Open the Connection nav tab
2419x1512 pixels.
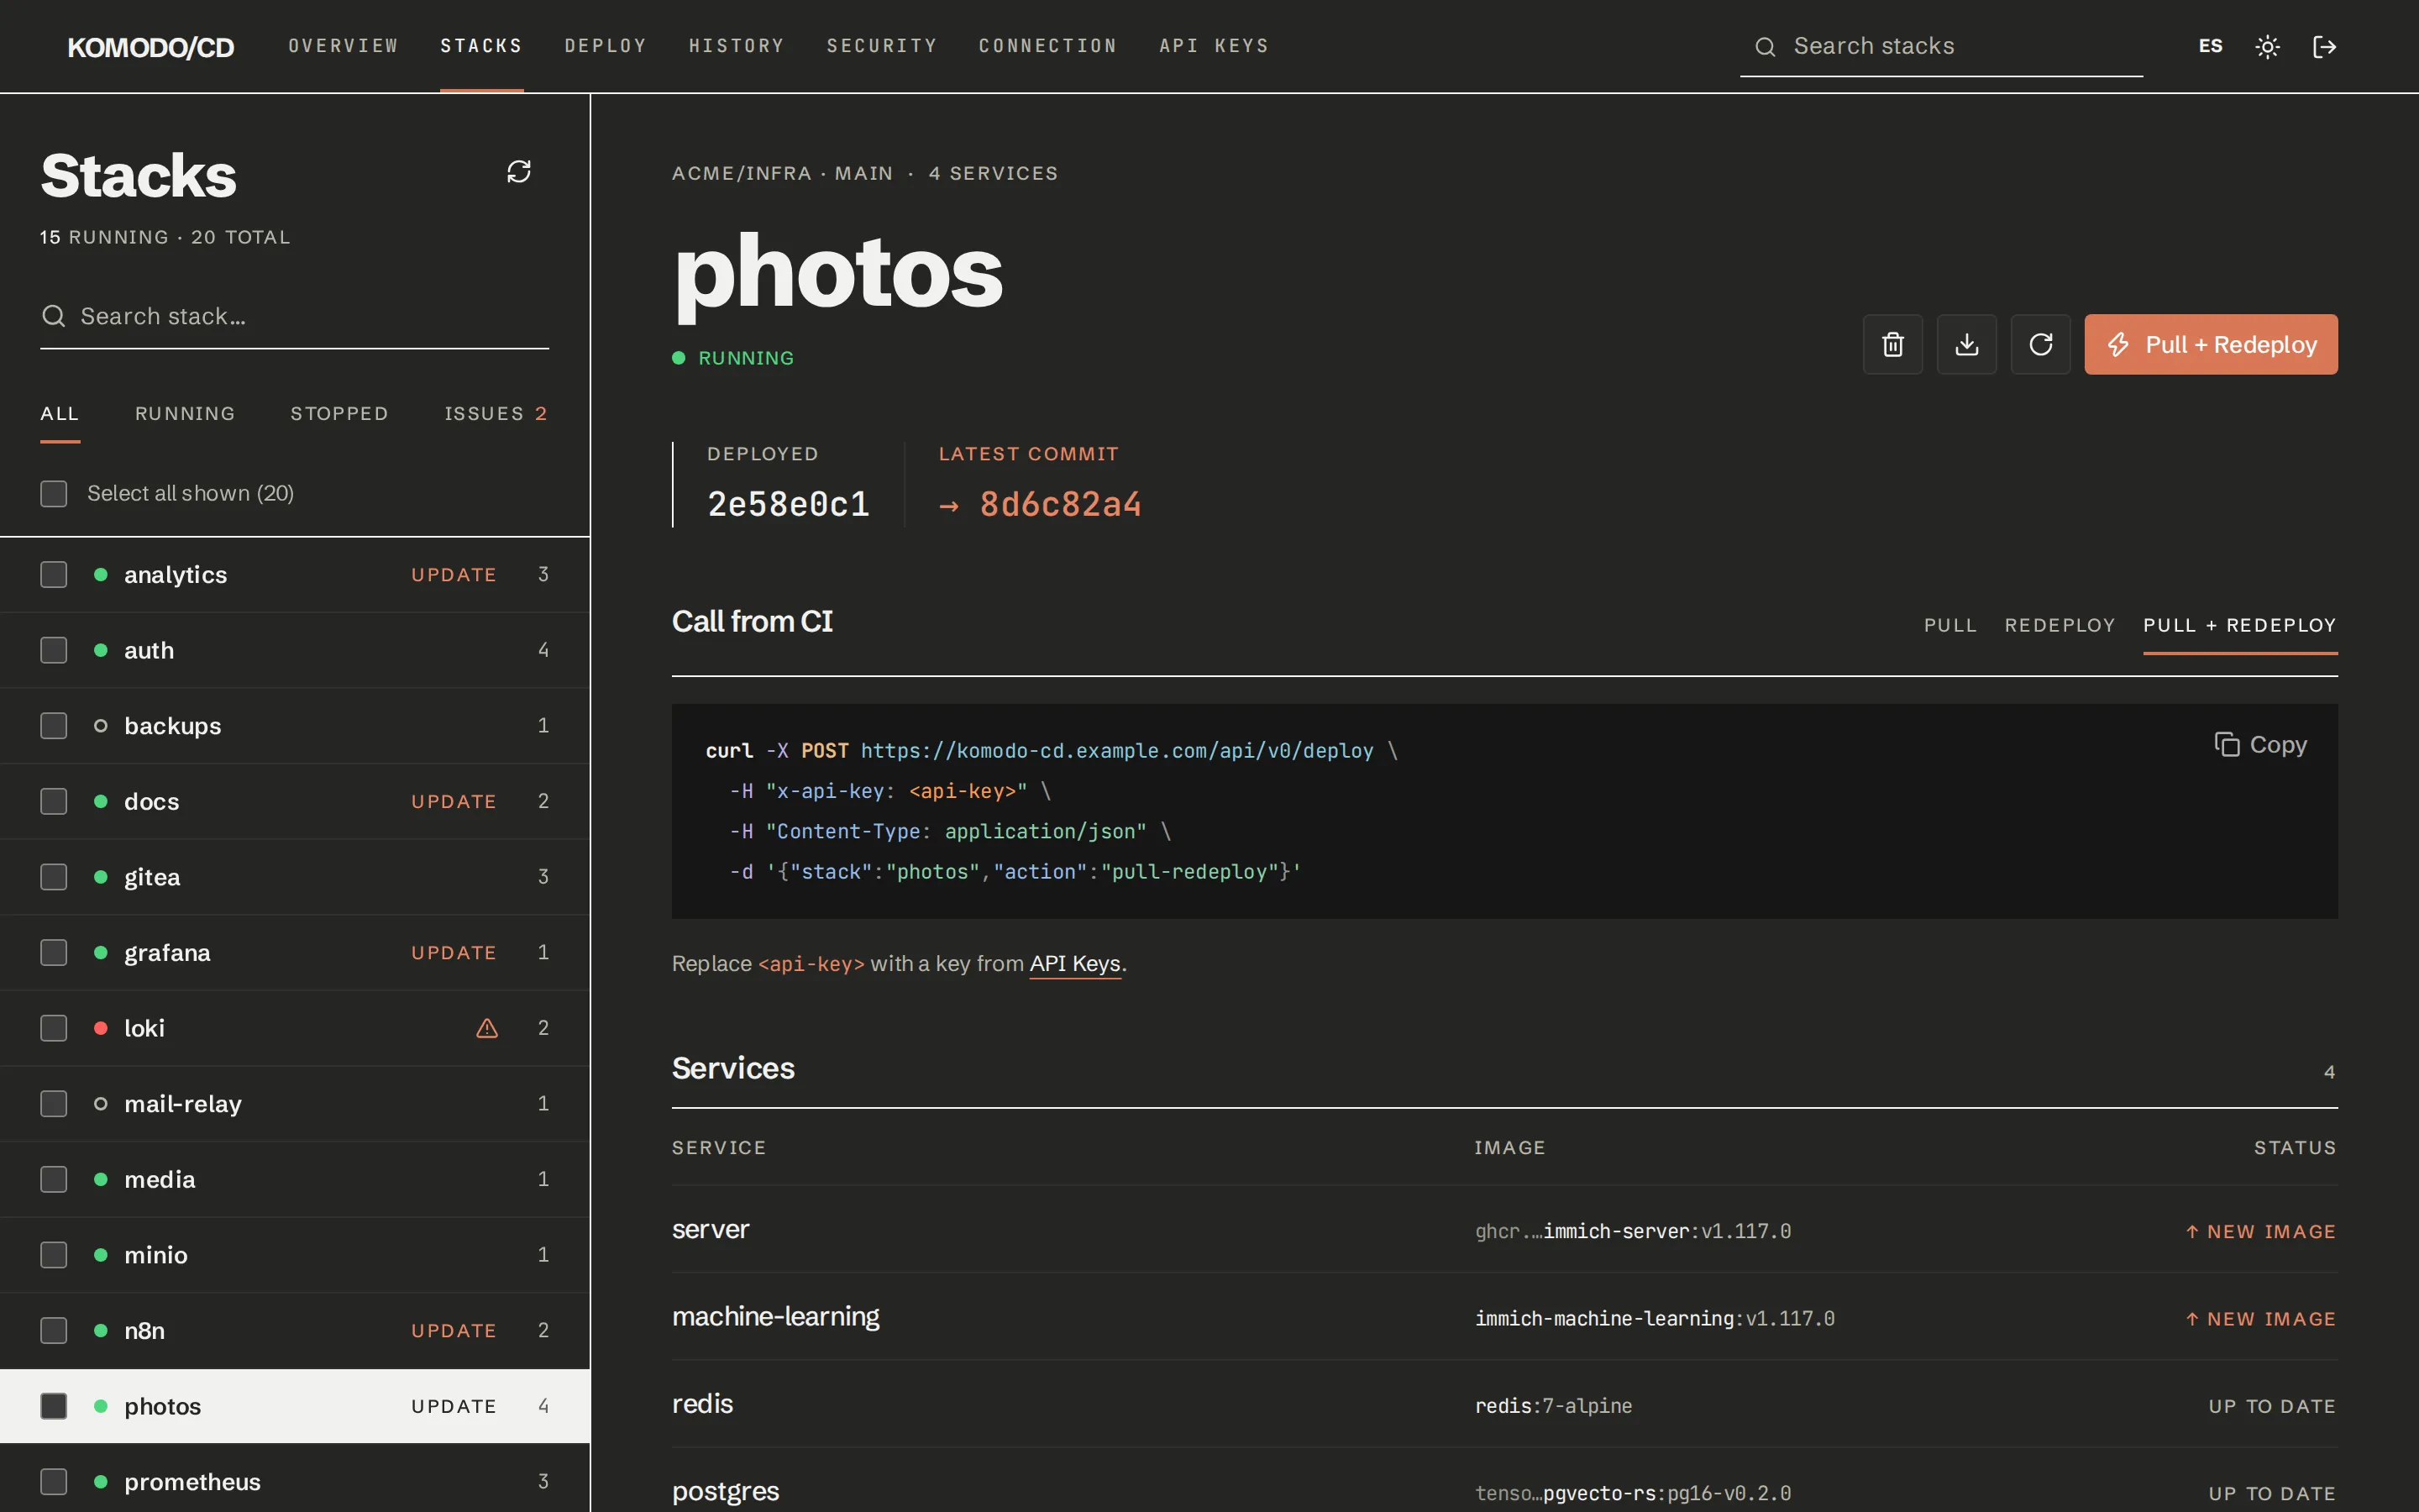coord(1047,46)
